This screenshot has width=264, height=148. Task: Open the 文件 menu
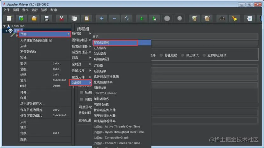coord(6,10)
